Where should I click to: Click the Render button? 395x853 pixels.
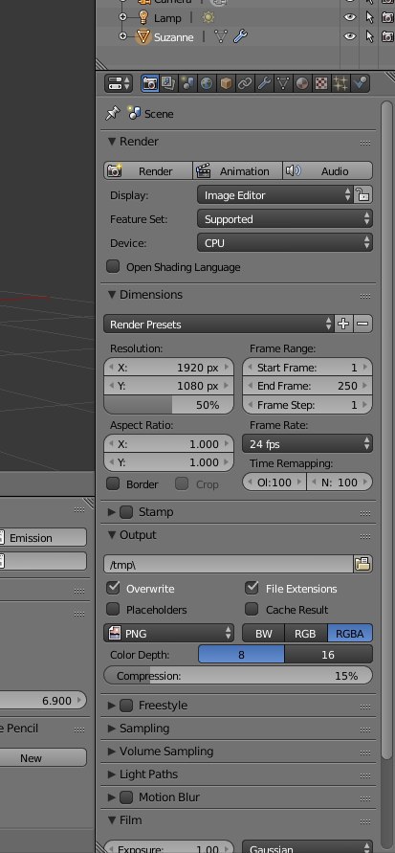coord(148,170)
